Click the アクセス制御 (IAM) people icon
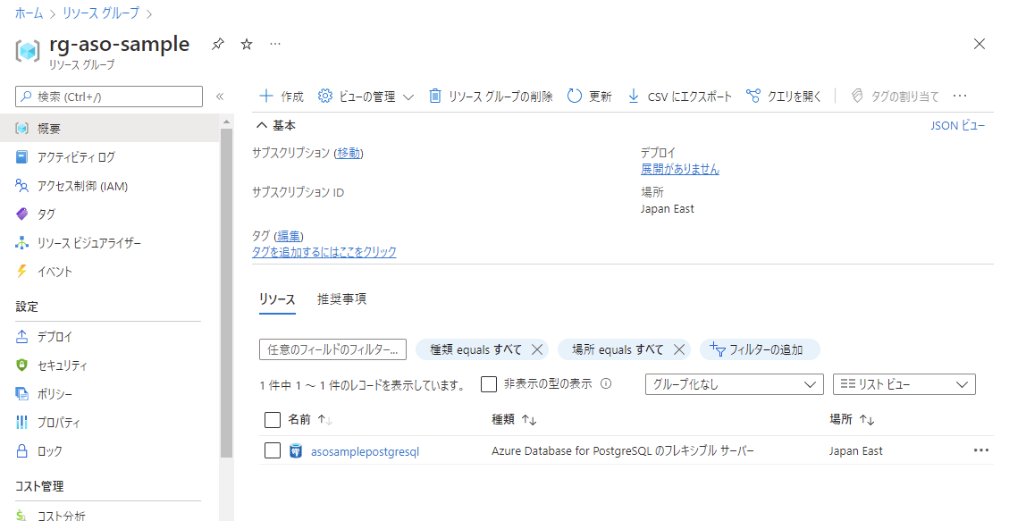The width and height of the screenshot is (1009, 521). (21, 186)
